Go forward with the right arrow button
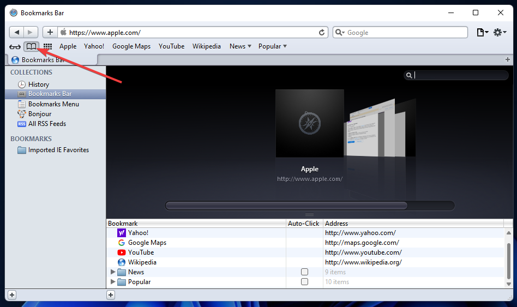Image resolution: width=517 pixels, height=307 pixels. click(x=31, y=32)
